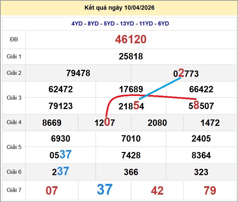Screen dimensions: 238x202
Task: Click the Giải 6 number 237
Action: click(61, 172)
